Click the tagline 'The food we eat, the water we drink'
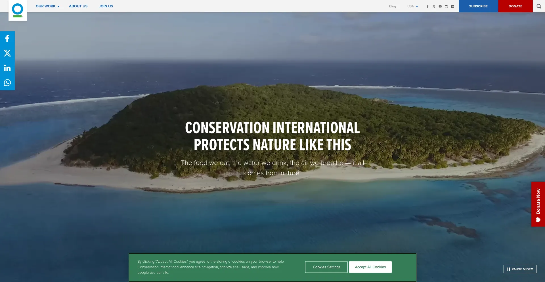 pos(272,168)
